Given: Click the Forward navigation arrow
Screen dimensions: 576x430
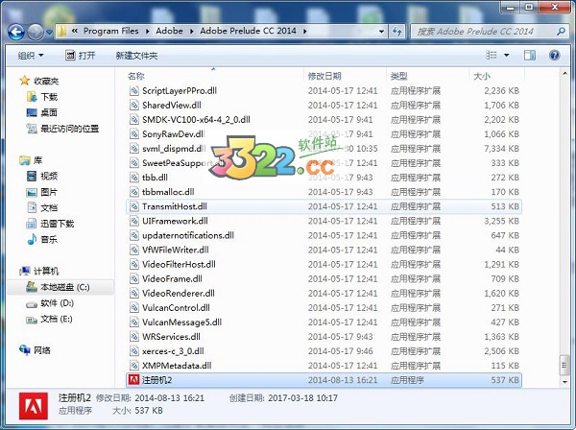Looking at the screenshot, I should 36,32.
